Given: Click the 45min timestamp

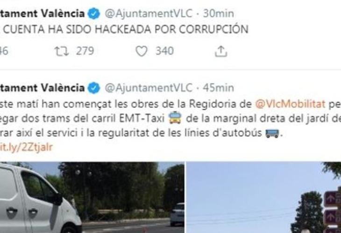Looking at the screenshot, I should point(218,88).
